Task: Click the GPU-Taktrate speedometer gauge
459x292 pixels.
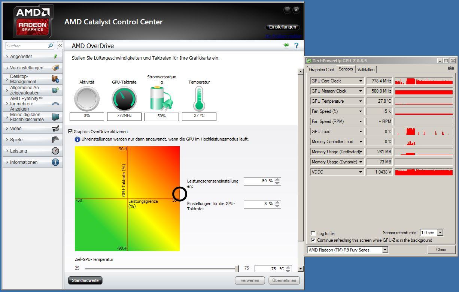Action: tap(124, 99)
